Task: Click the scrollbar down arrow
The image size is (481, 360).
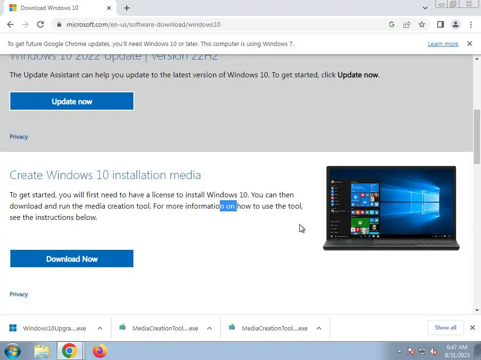Action: pyautogui.click(x=477, y=310)
